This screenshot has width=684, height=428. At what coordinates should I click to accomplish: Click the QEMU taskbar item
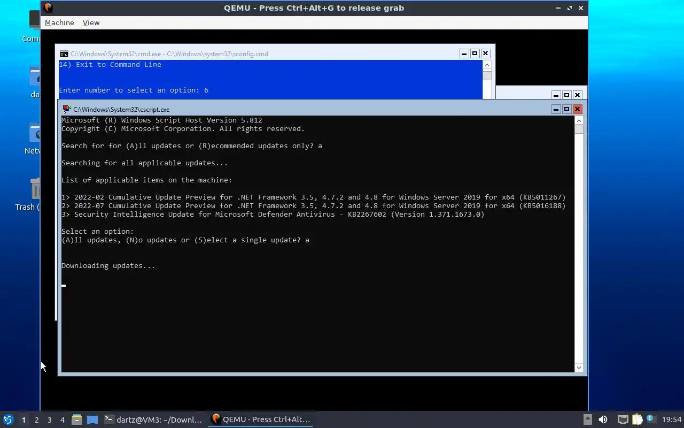(x=261, y=419)
